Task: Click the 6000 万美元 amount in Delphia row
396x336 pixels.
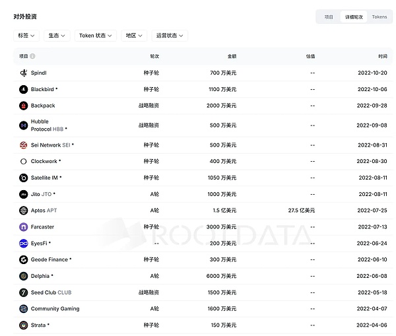Action: click(221, 276)
